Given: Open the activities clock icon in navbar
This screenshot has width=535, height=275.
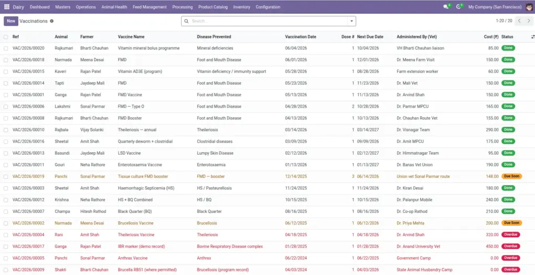Looking at the screenshot, I should (459, 7).
